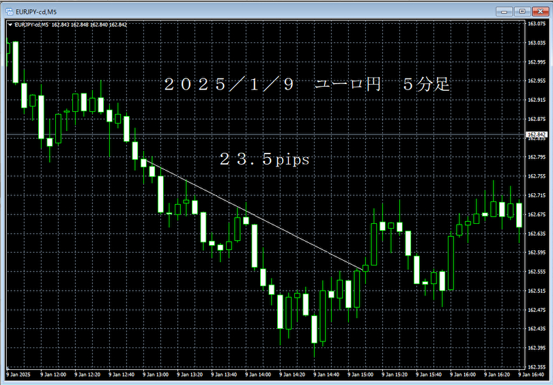Screen dimensions: 553x385
Task: Click the OHLC values 162.843 162.848 162.840 162.842
Action: click(89, 25)
